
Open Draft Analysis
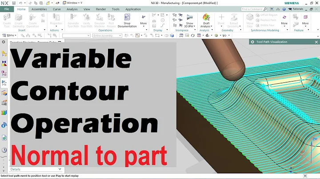click(206, 20)
